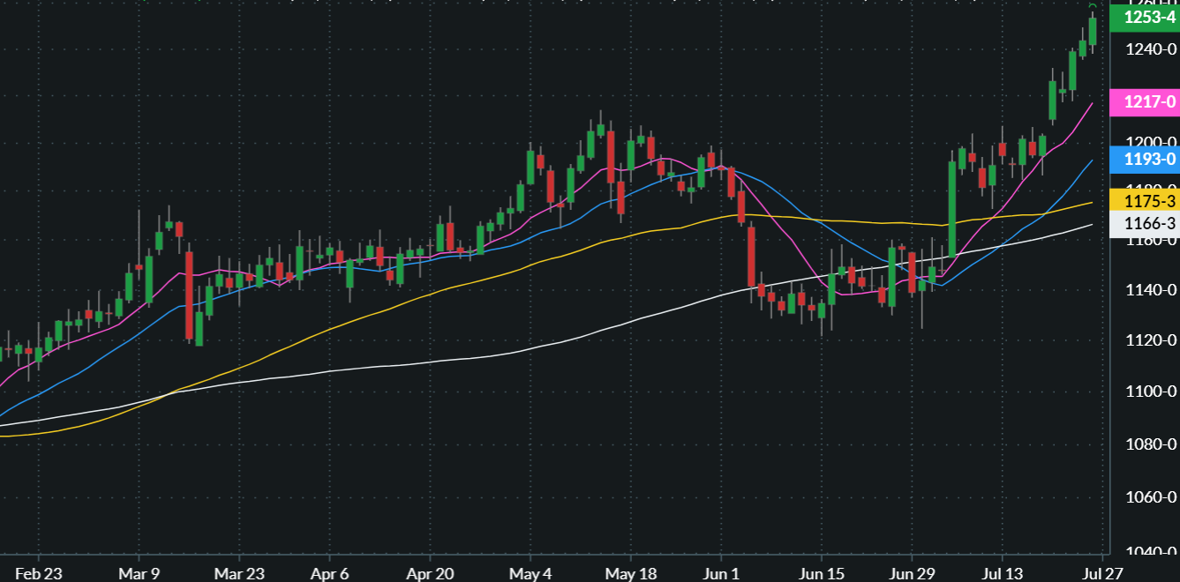This screenshot has height=582, width=1180.
Task: Select the latest green candle at chart's right edge
Action: [1093, 31]
